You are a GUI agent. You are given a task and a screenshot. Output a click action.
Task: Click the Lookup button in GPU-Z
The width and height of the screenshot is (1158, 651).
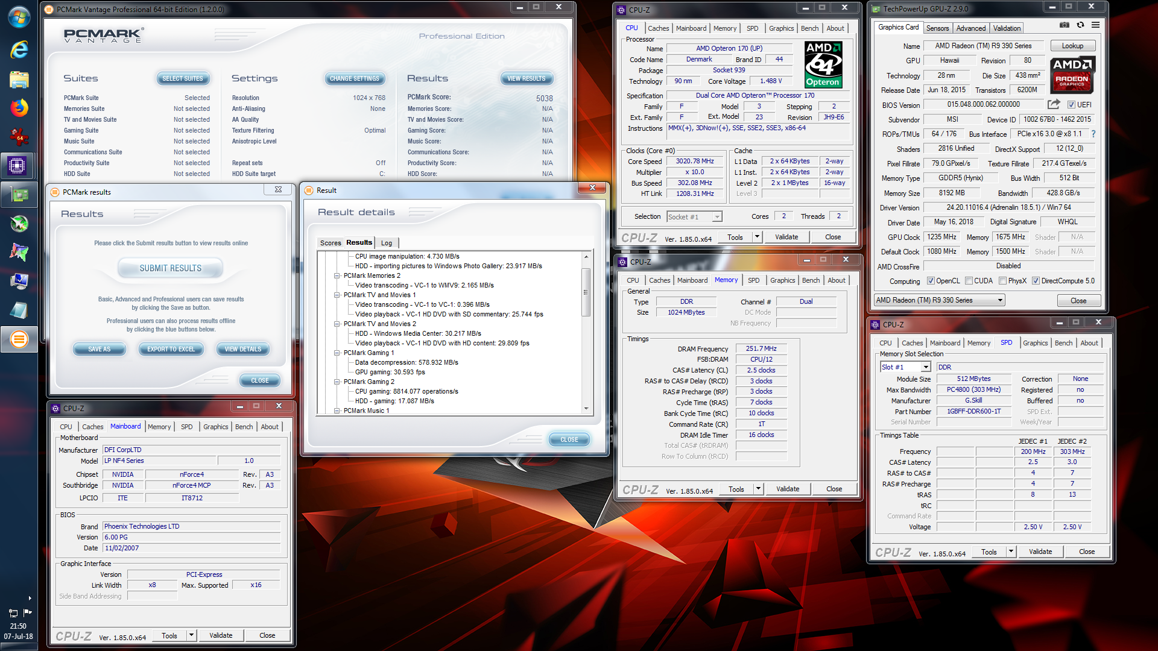[x=1072, y=46]
